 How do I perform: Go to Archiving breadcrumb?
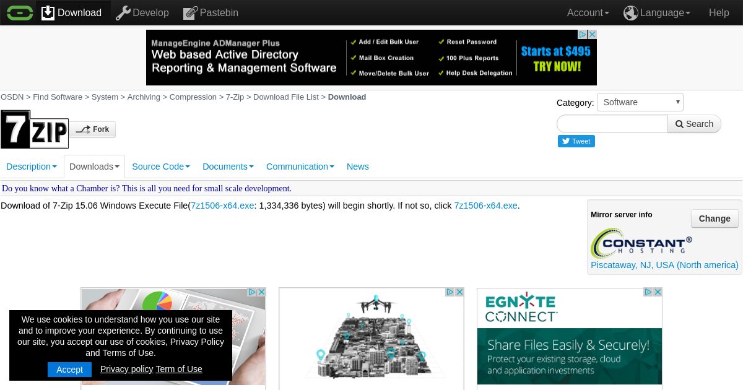[x=144, y=97]
